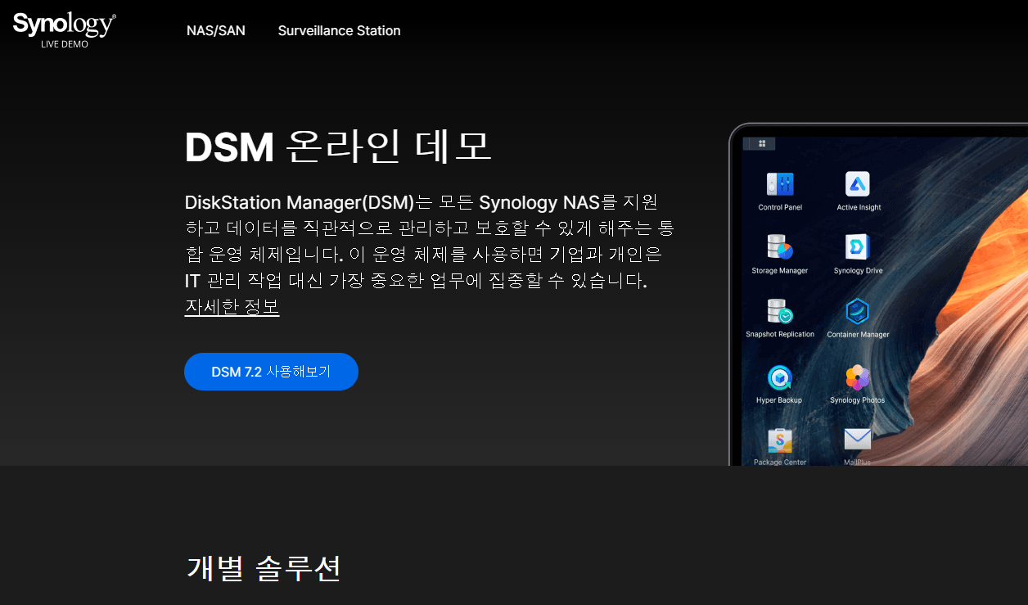Screen dimensions: 1028x605
Task: Click the DSM 온라인 데모 heading
Action: (x=338, y=147)
